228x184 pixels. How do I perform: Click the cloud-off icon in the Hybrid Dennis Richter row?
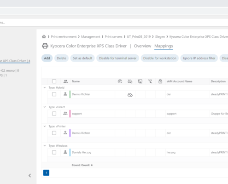pos(130,95)
